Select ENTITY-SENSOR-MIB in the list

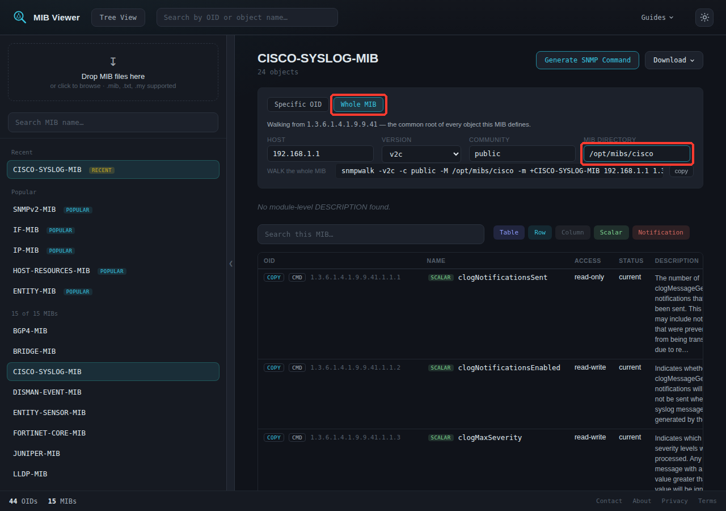[113, 413]
